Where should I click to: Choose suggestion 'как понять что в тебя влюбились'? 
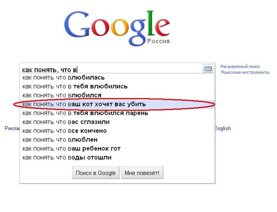75,86
